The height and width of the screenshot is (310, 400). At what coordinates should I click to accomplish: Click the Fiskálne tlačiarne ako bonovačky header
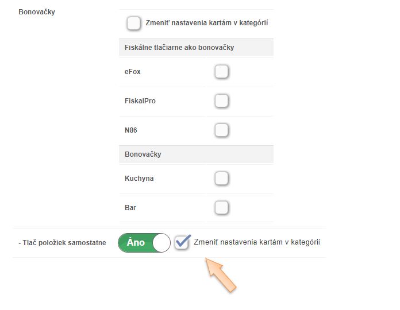[196, 48]
